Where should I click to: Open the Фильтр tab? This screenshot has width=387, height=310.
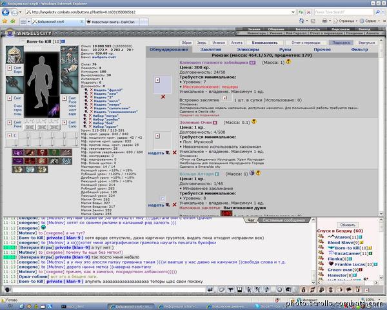pos(359,50)
